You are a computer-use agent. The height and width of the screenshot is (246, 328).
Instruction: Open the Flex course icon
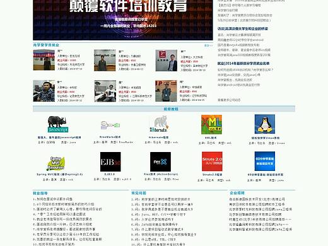tap(160, 161)
